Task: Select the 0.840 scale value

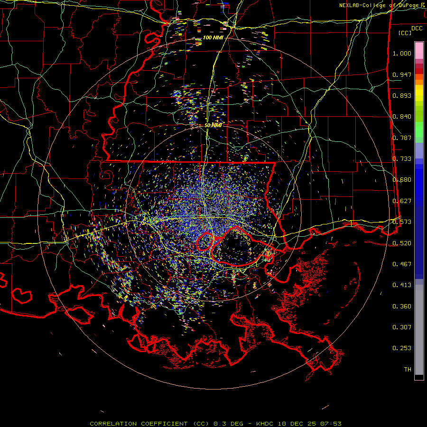Action: click(402, 117)
